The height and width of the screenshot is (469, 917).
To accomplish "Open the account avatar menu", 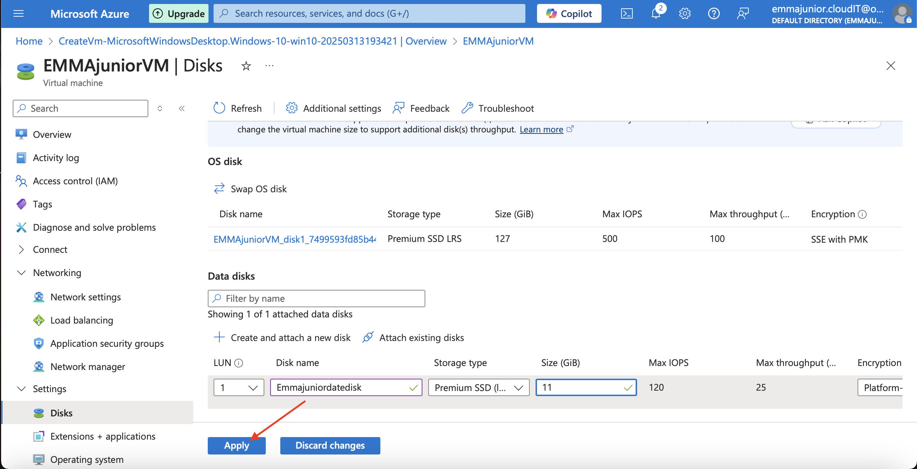I will coord(902,14).
